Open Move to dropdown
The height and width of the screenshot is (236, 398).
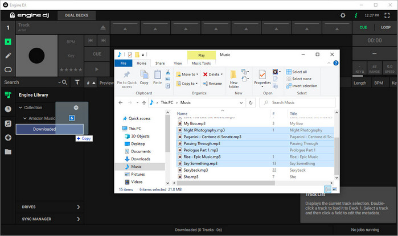pos(187,74)
